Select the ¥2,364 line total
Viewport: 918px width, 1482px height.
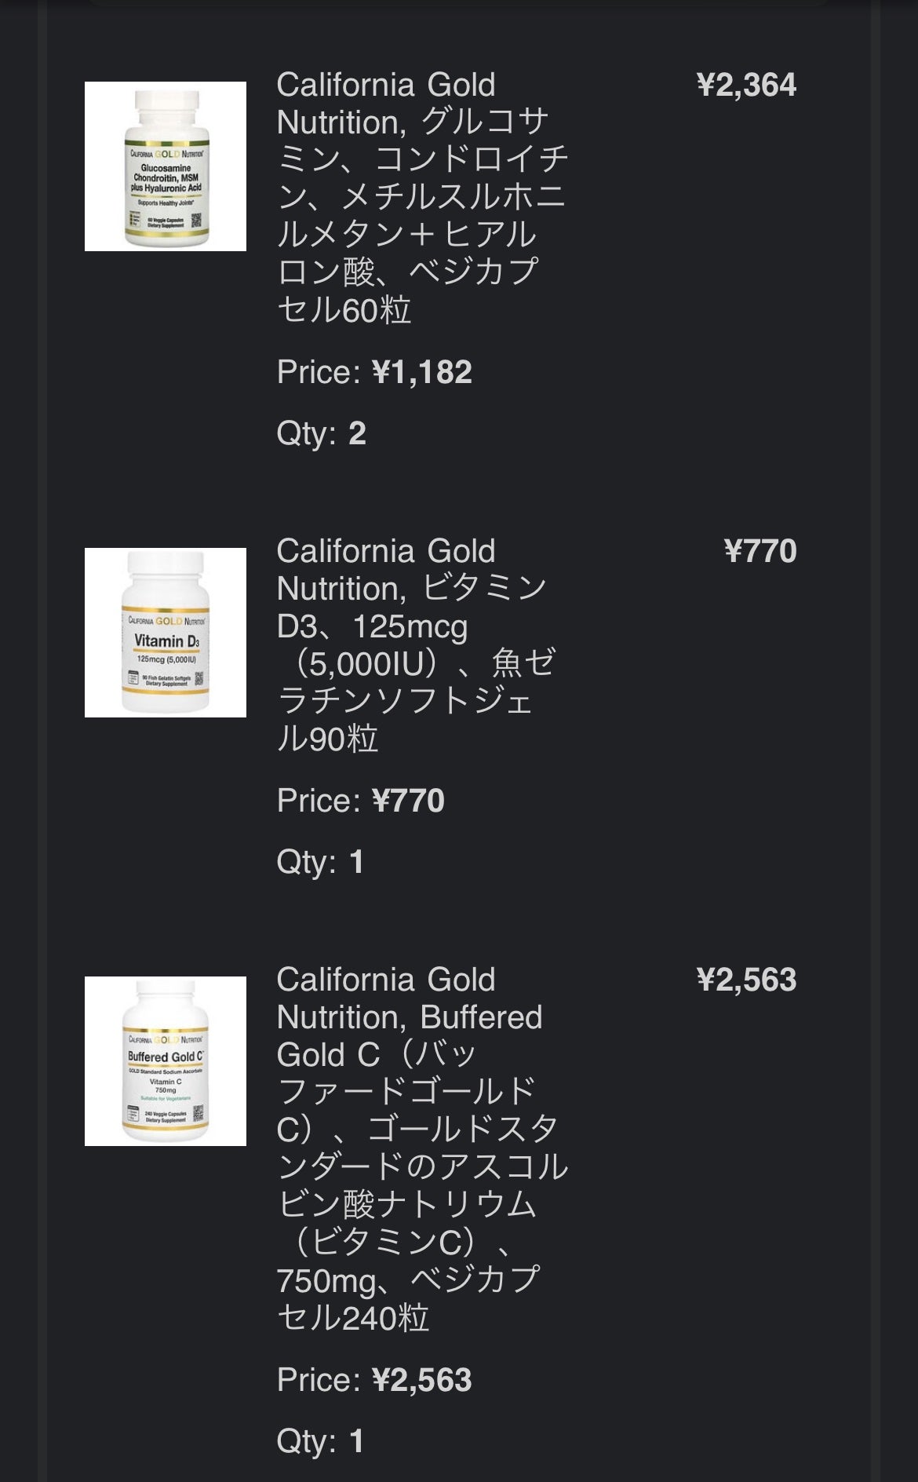[x=745, y=85]
